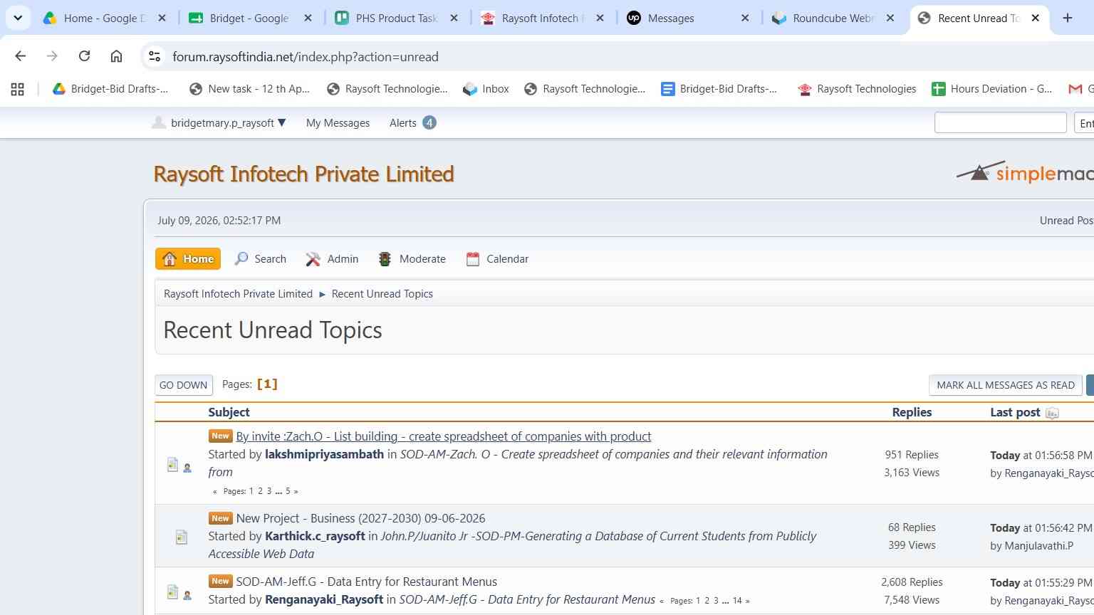Click the sort icon beside Last post

point(1053,413)
